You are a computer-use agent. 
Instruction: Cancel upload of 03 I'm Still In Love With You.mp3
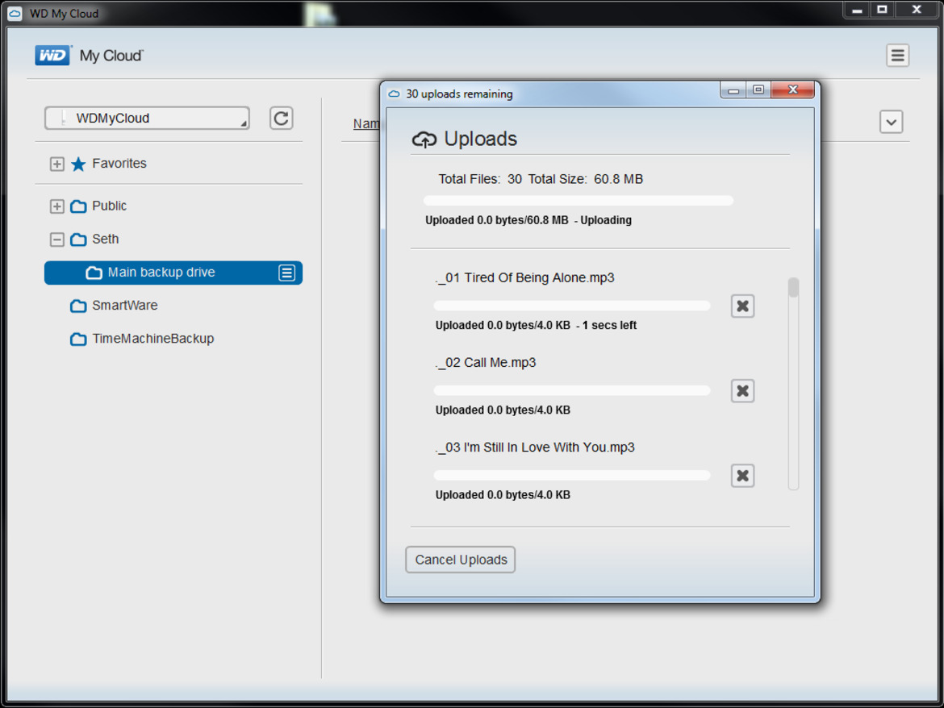point(742,476)
